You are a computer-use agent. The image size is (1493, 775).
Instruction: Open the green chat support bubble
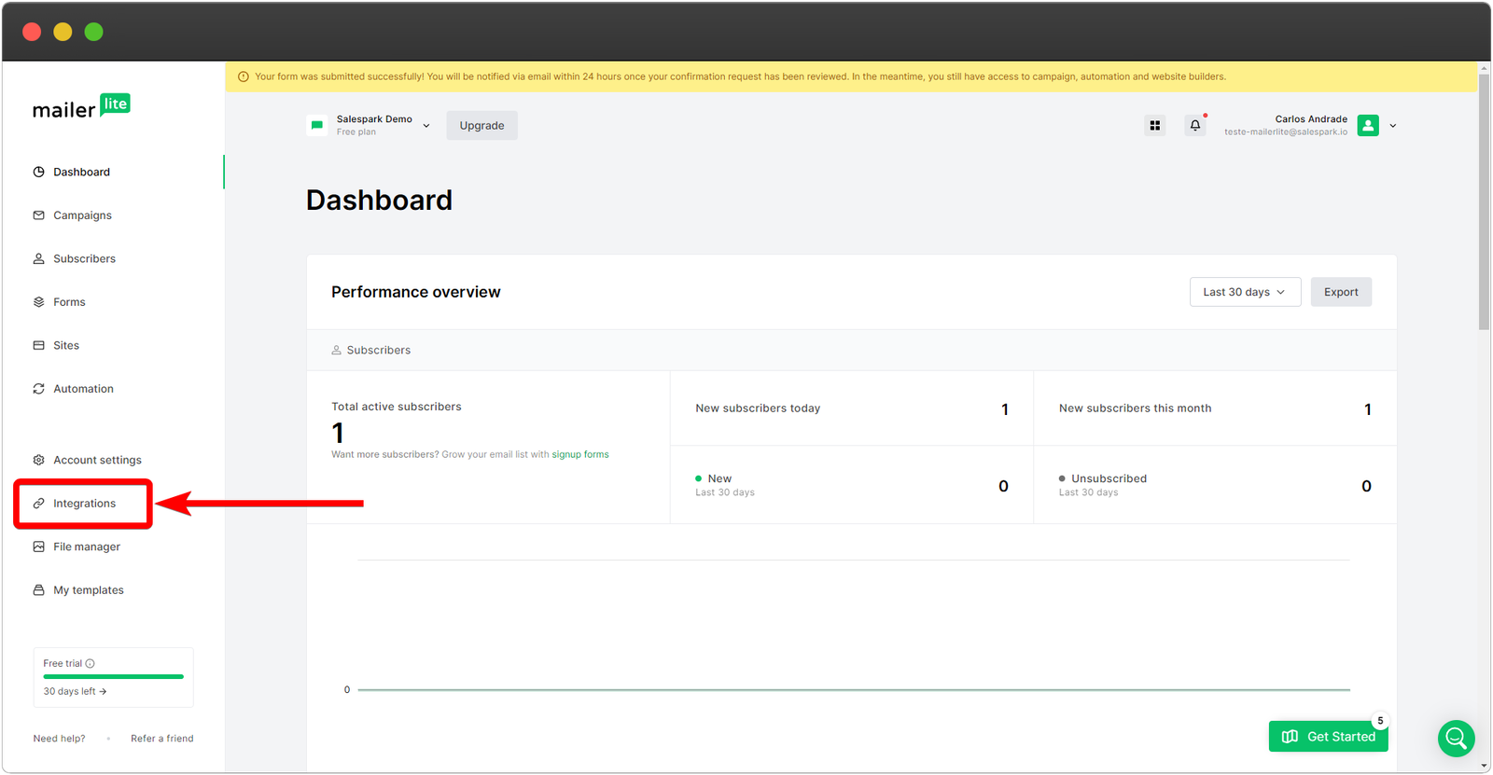click(x=1456, y=739)
